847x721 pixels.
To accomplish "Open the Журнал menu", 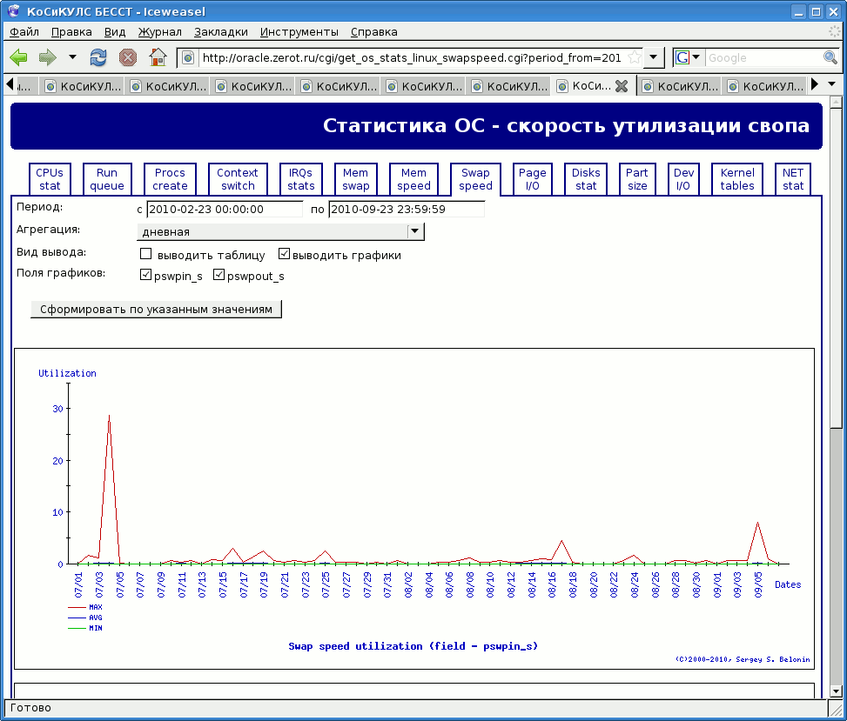I will [160, 32].
